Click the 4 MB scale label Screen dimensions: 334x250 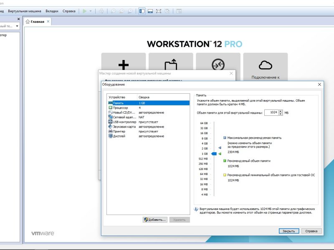click(x=205, y=195)
